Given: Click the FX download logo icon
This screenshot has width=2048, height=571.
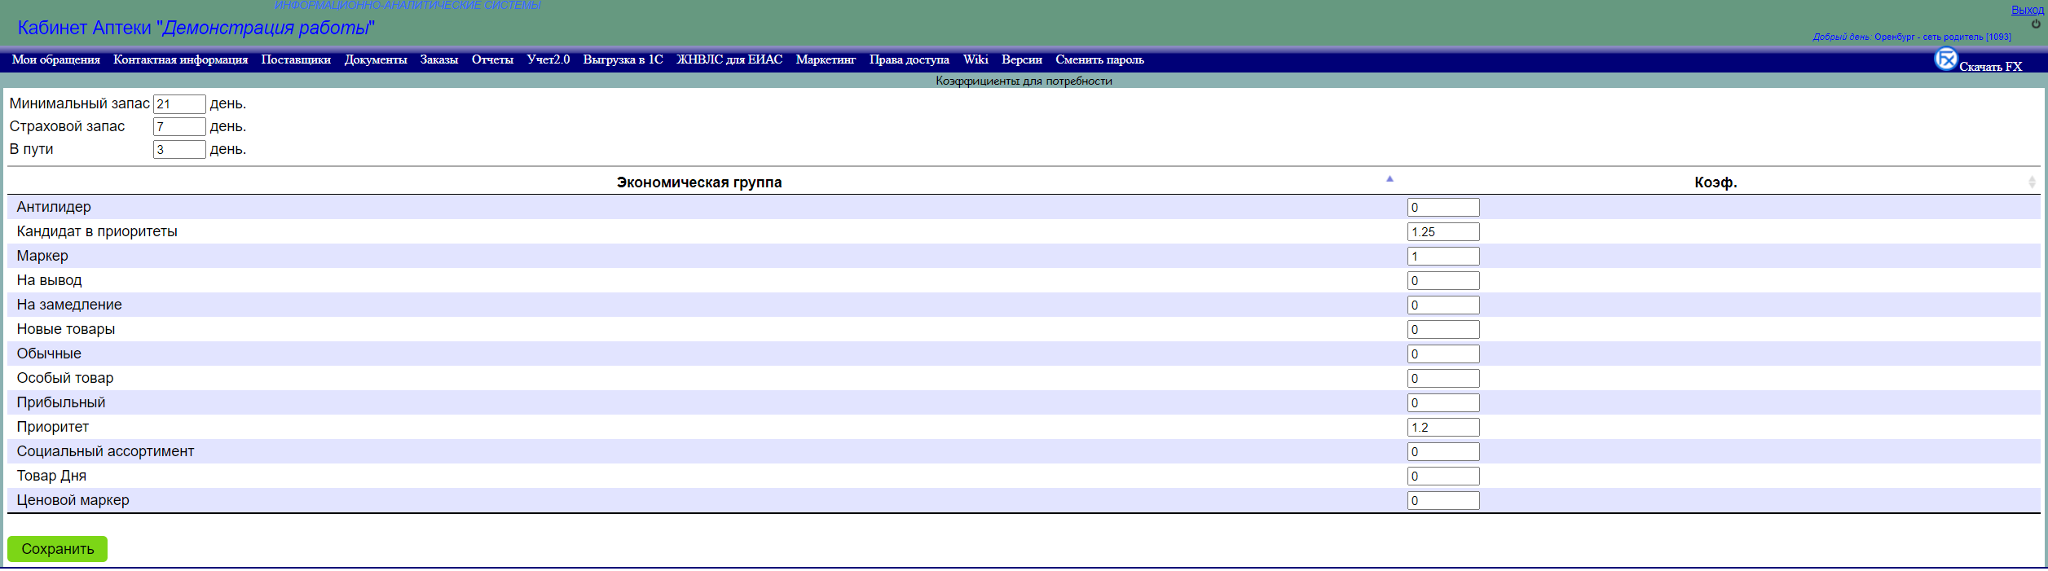Looking at the screenshot, I should [x=1945, y=59].
